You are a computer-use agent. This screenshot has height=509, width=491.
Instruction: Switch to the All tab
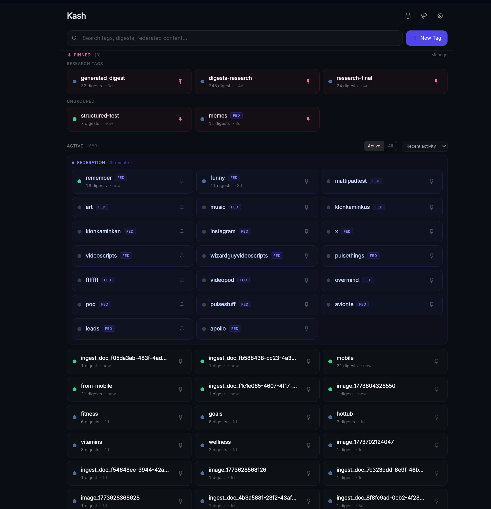pos(390,146)
